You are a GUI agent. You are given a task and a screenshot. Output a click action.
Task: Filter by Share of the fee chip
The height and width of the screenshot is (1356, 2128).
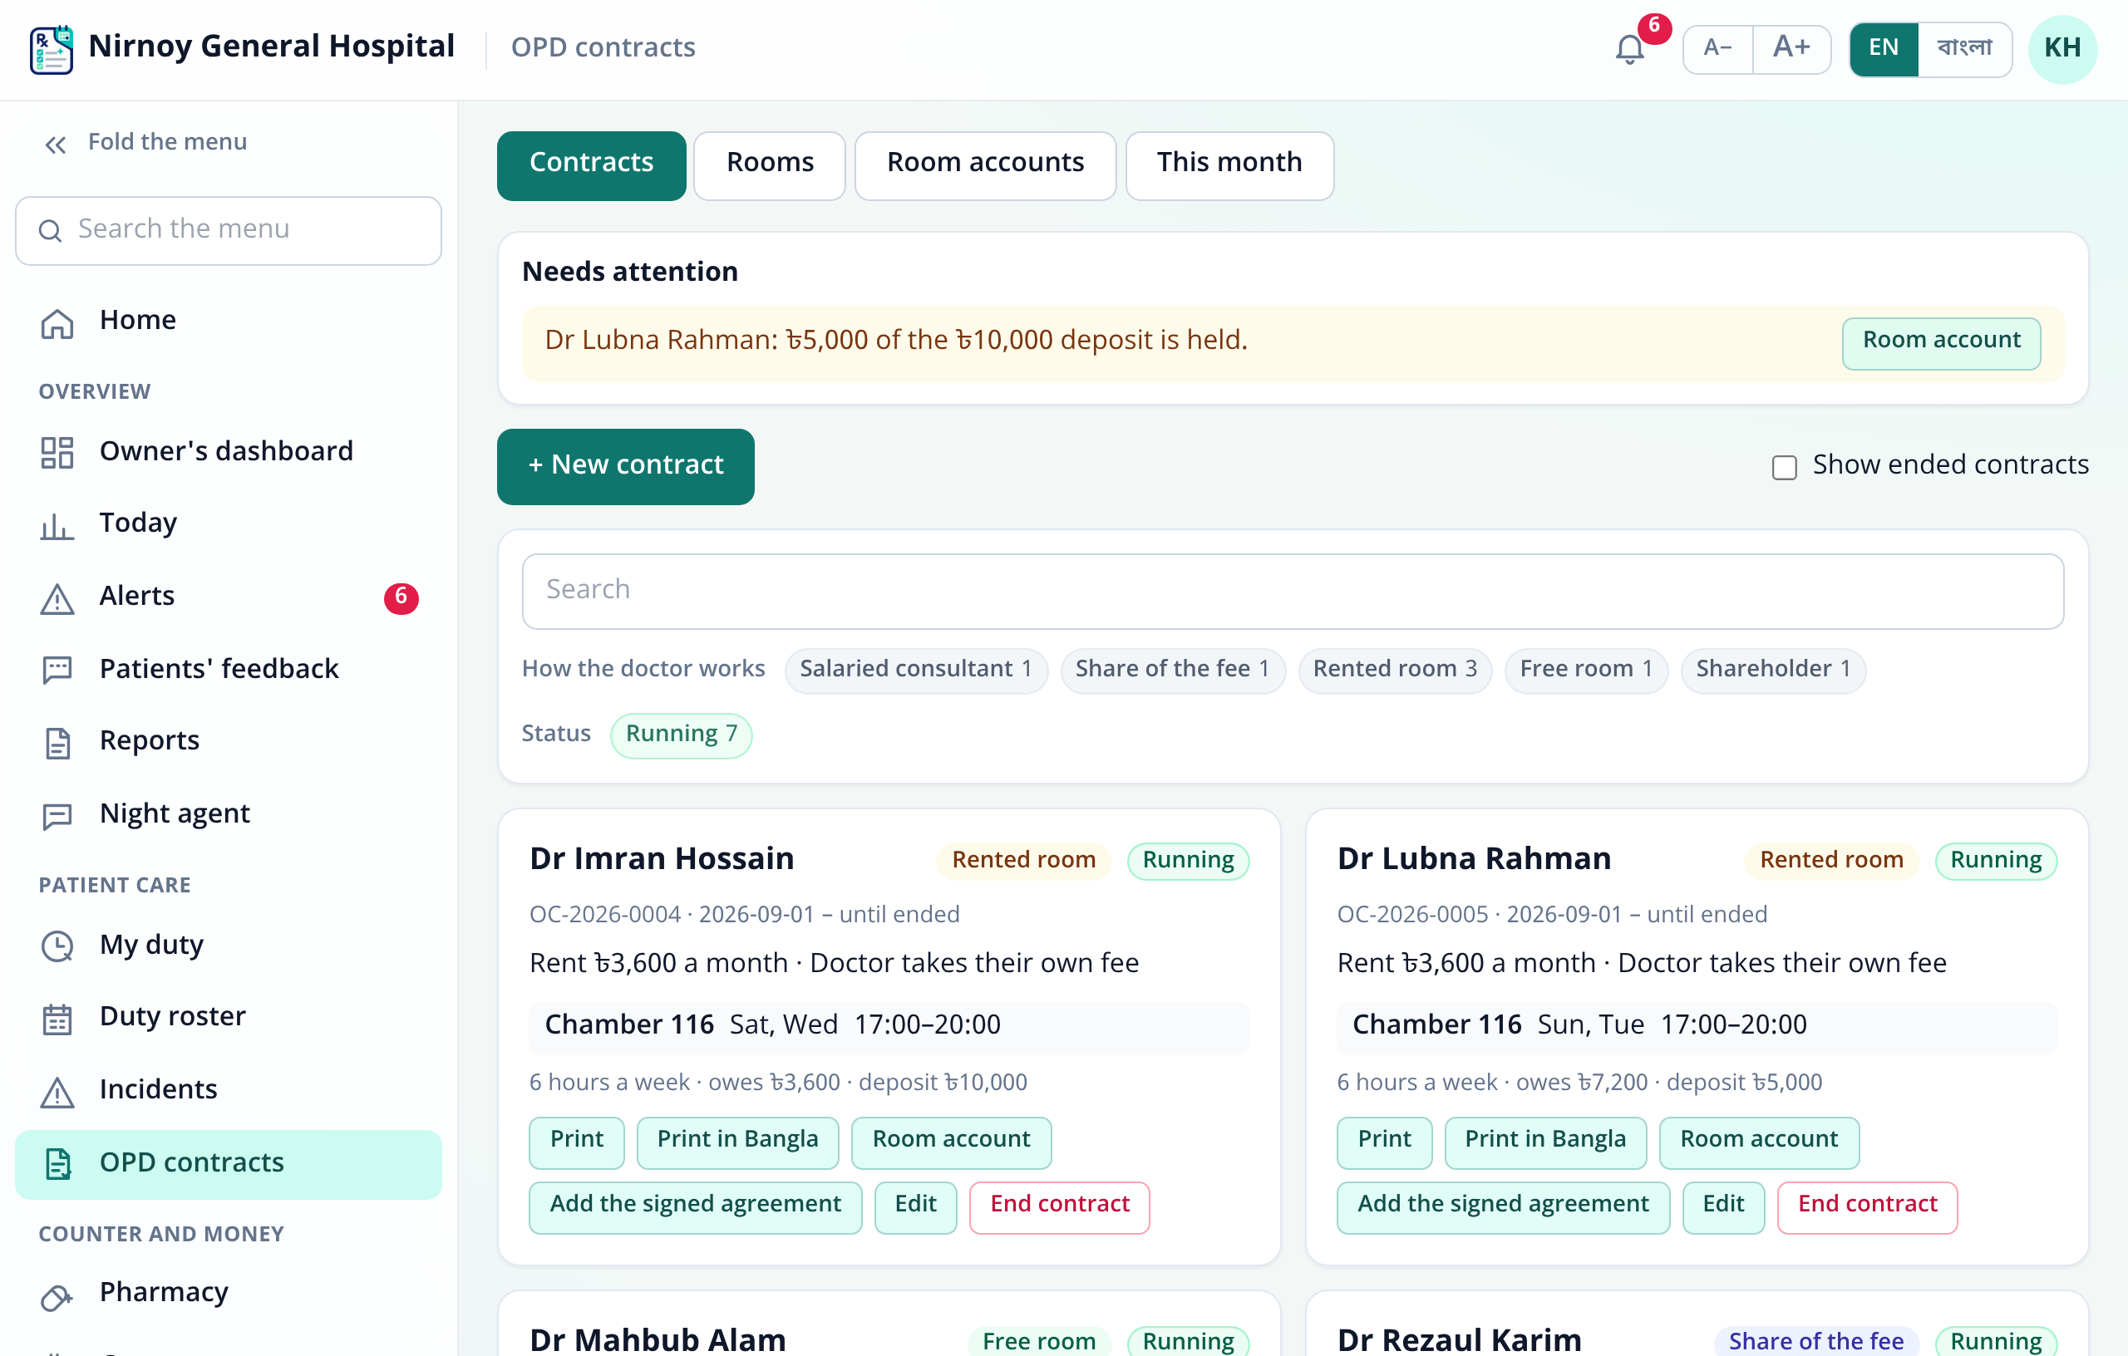pos(1172,670)
